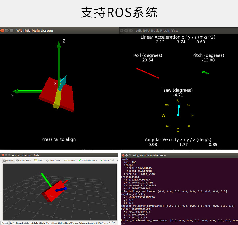The image size is (238, 225).
Task: Click the Reset button in RViz
Action: tap(5, 223)
